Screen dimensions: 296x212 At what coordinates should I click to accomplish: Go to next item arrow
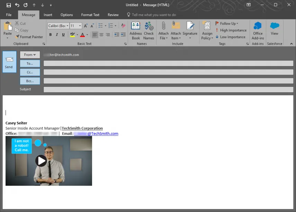point(43,5)
